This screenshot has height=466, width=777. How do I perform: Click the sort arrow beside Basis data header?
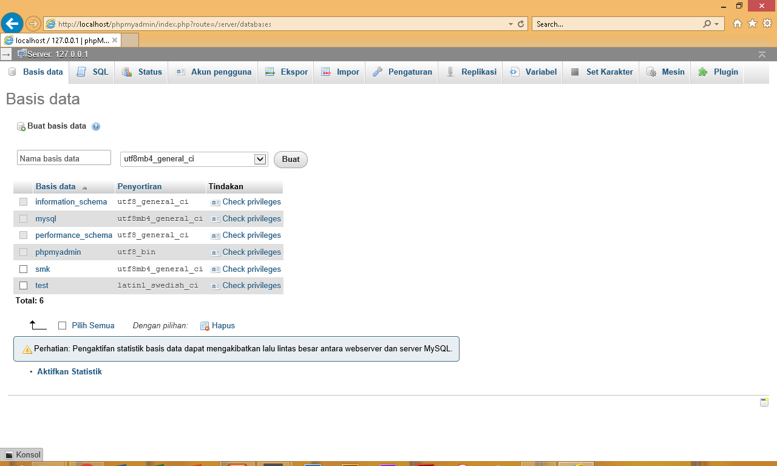tap(84, 187)
